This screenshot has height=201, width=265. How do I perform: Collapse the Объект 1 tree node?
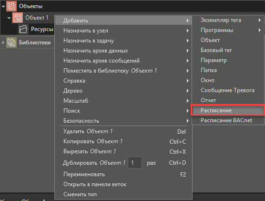9,18
